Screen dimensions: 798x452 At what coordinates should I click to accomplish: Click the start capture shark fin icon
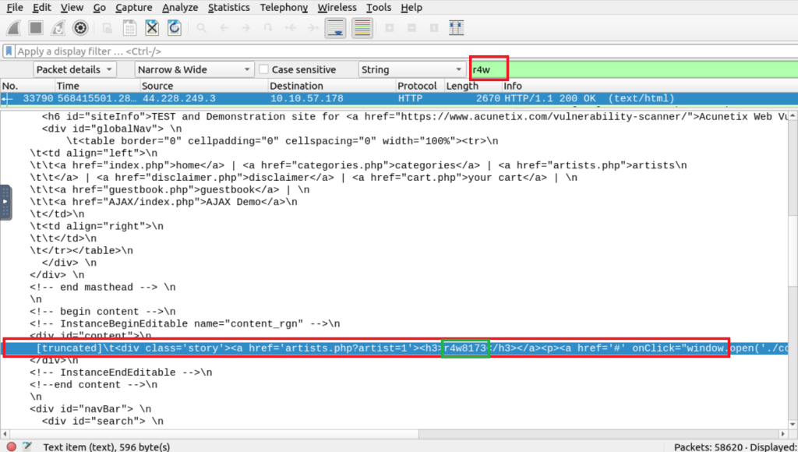(13, 29)
